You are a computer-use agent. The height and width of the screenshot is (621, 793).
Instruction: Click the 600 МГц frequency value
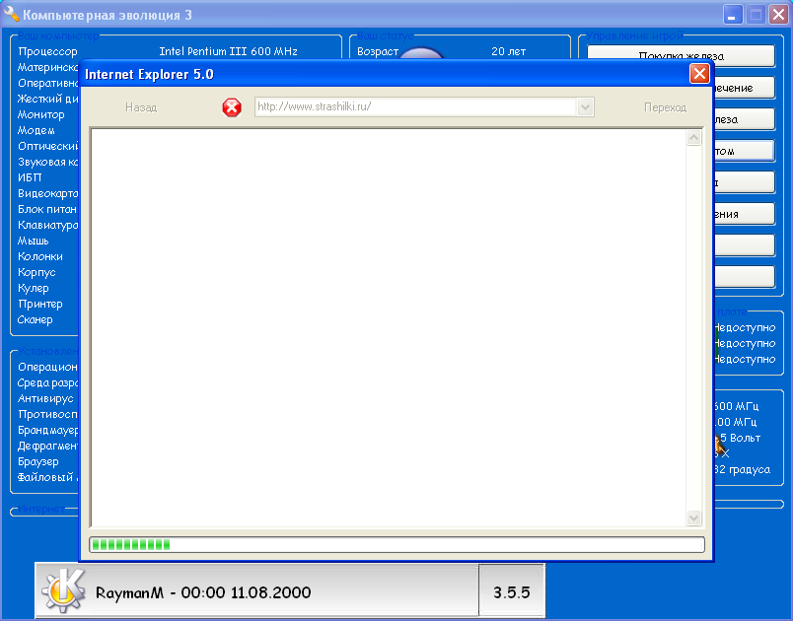[x=736, y=406]
